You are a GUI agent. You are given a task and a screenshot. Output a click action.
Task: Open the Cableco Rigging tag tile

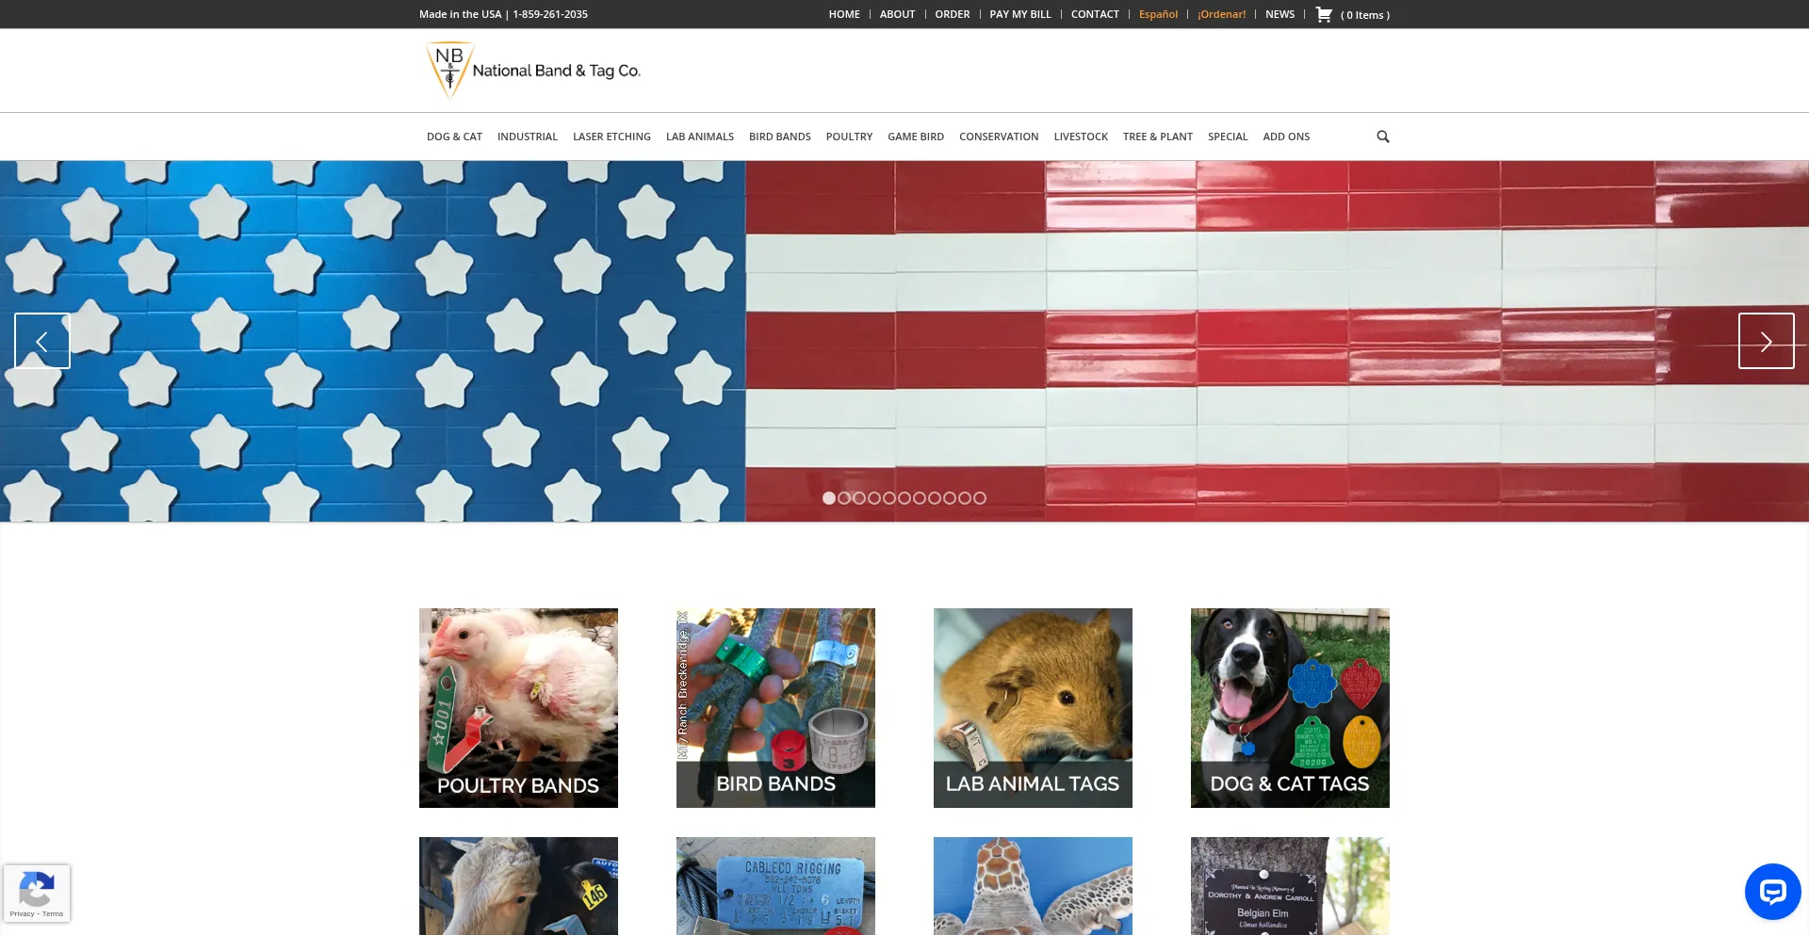[775, 886]
